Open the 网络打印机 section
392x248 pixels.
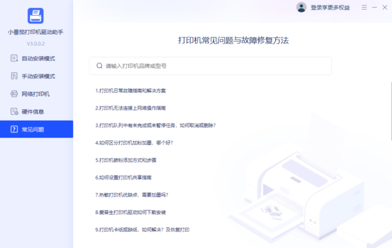pyautogui.click(x=37, y=94)
